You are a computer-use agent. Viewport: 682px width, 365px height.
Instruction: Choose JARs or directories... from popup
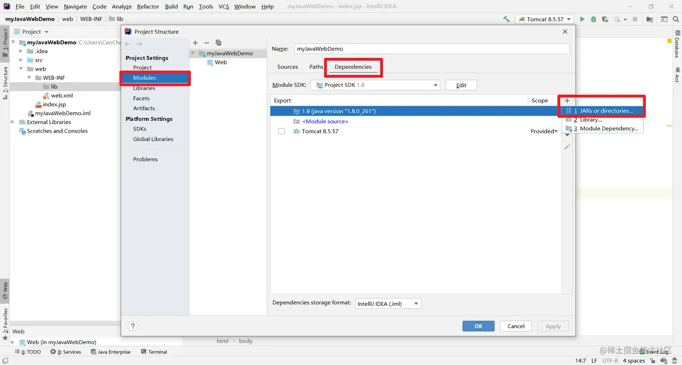coord(603,111)
